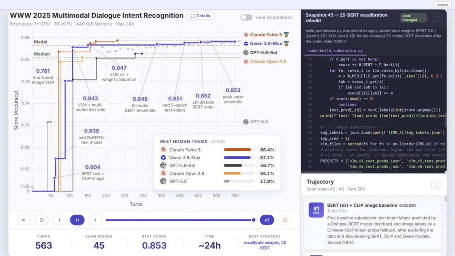The height and width of the screenshot is (256, 455).
Task: Click the Claude Fable 5 88.4% progress bar
Action: [x=240, y=150]
